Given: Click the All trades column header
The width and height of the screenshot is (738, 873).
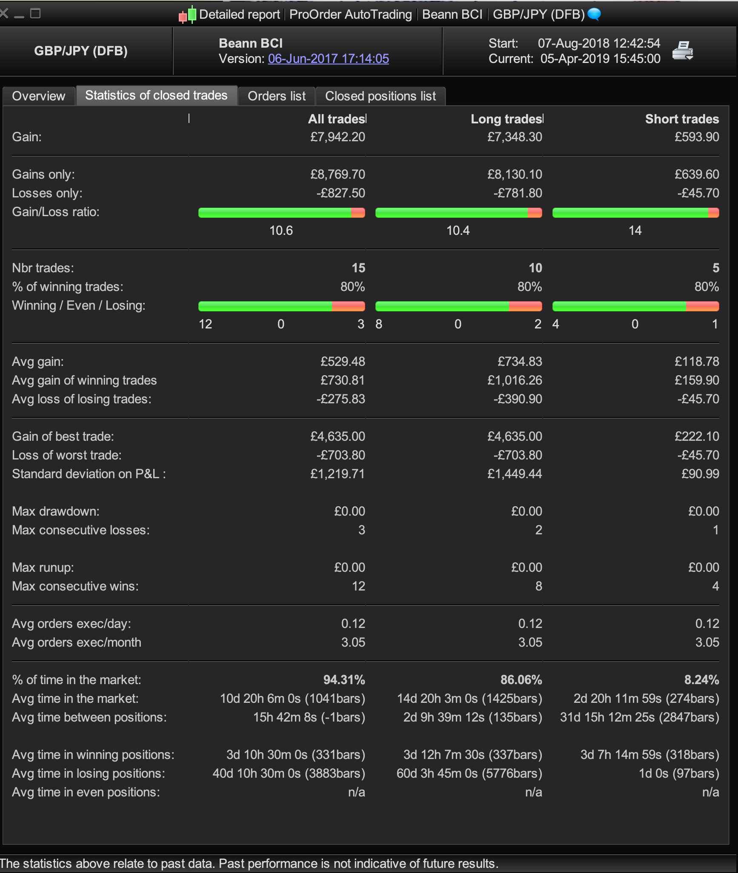Looking at the screenshot, I should pyautogui.click(x=336, y=119).
